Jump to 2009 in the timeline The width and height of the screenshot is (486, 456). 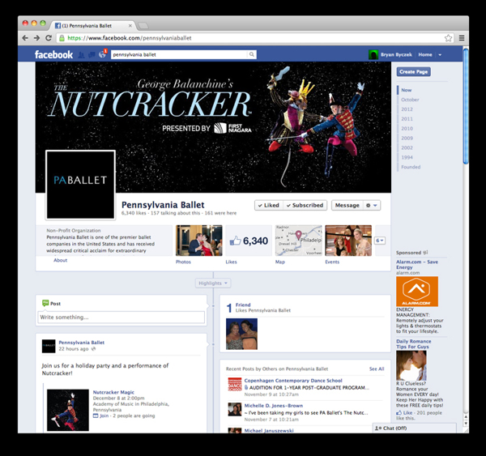407,138
